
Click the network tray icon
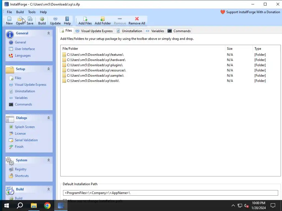240,206
